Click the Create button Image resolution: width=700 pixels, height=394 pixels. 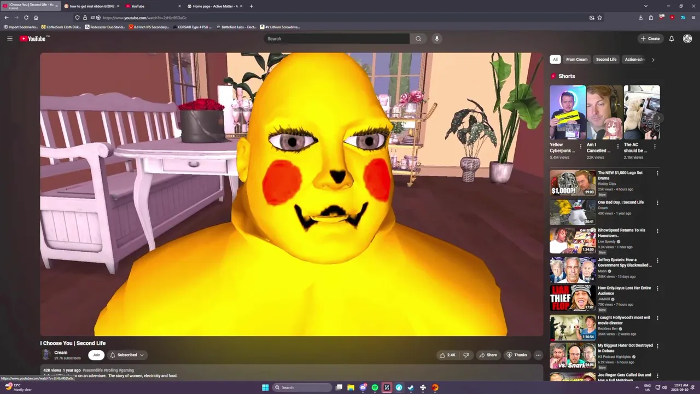[x=650, y=38]
